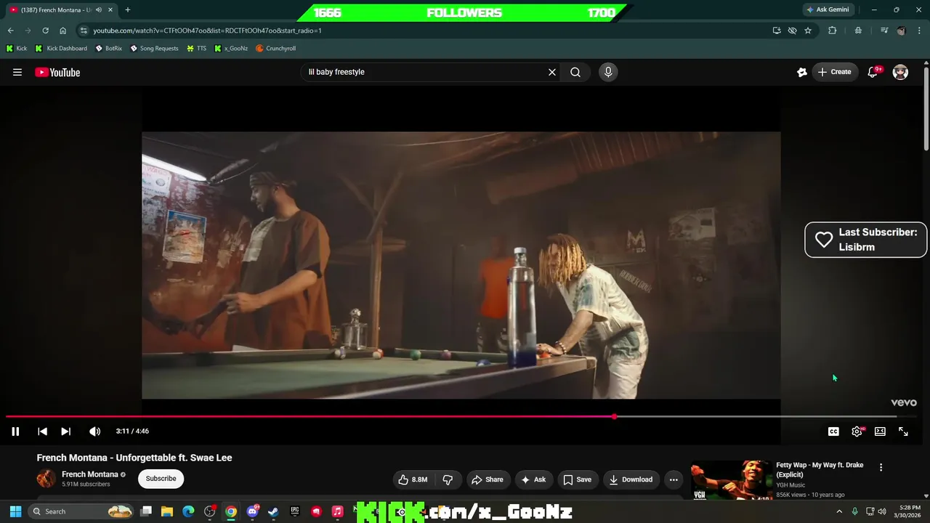Skip to next video in player
The width and height of the screenshot is (930, 523).
65,431
